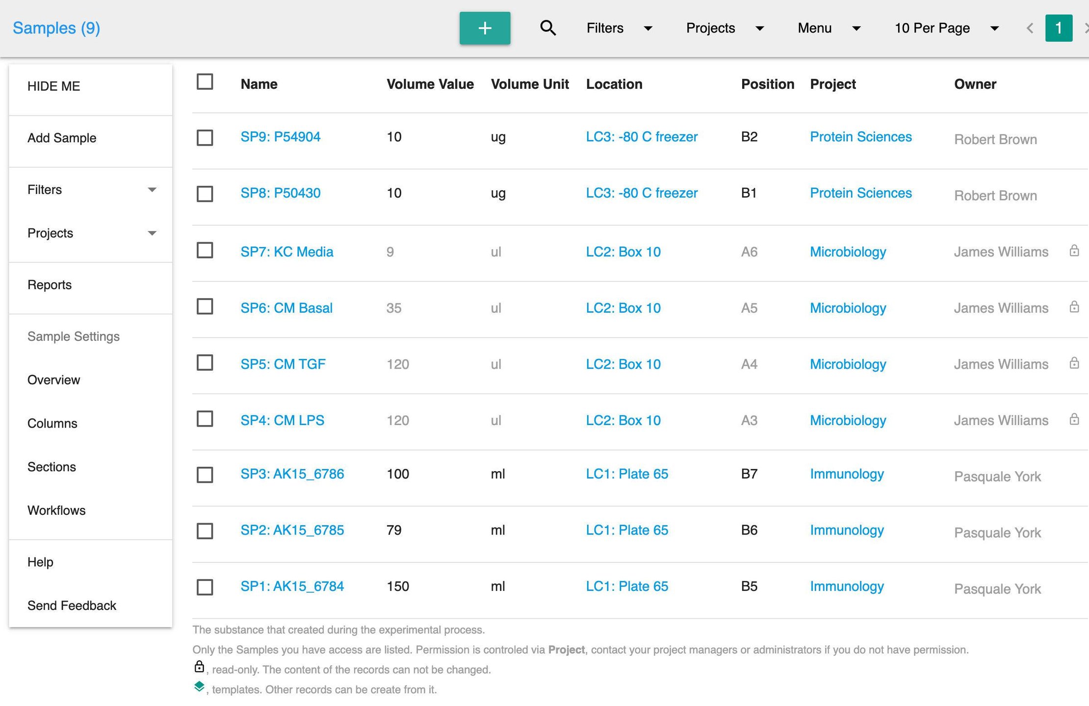Viewport: 1089px width, 706px height.
Task: Open LC3: -80 C freezer location for SP8
Action: click(641, 193)
